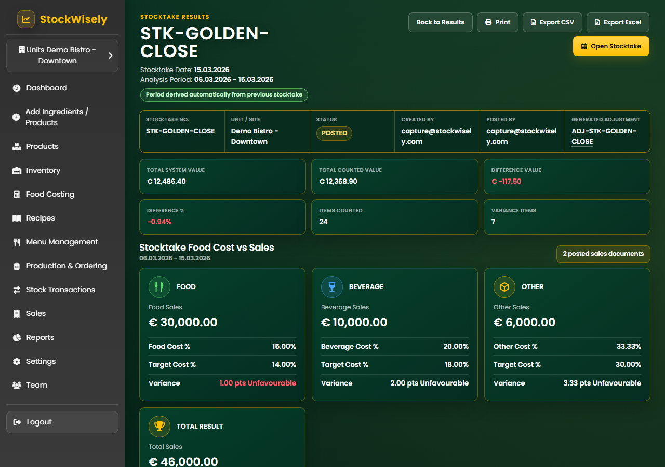Click the calendar icon in Open Stocktake

(x=584, y=46)
